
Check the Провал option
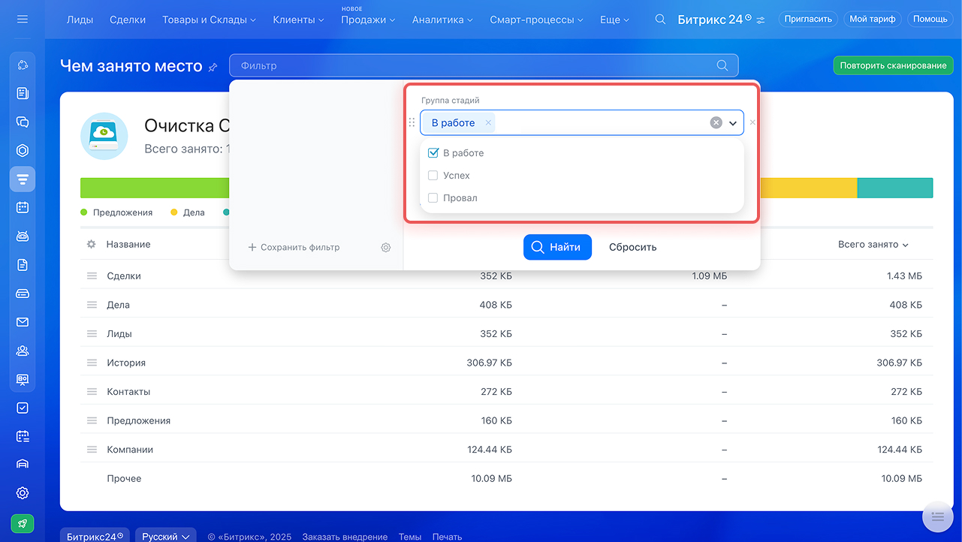click(x=433, y=198)
